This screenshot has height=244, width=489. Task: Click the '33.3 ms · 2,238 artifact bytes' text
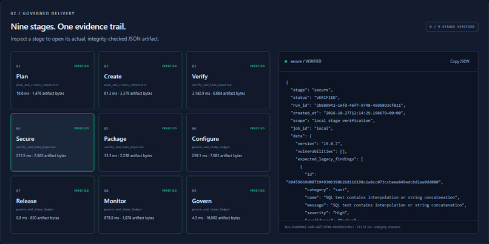[x=128, y=156]
